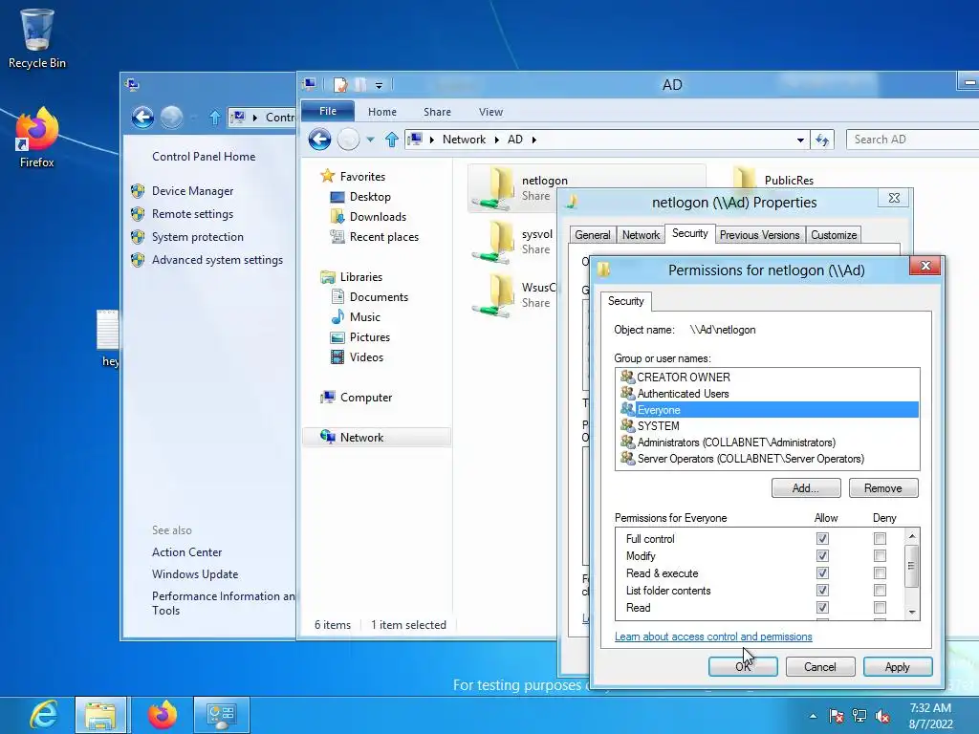Click the Firefox taskbar icon
This screenshot has width=979, height=734.
(162, 715)
